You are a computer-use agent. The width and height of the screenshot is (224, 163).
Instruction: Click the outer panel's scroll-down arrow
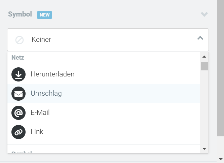pos(221,159)
